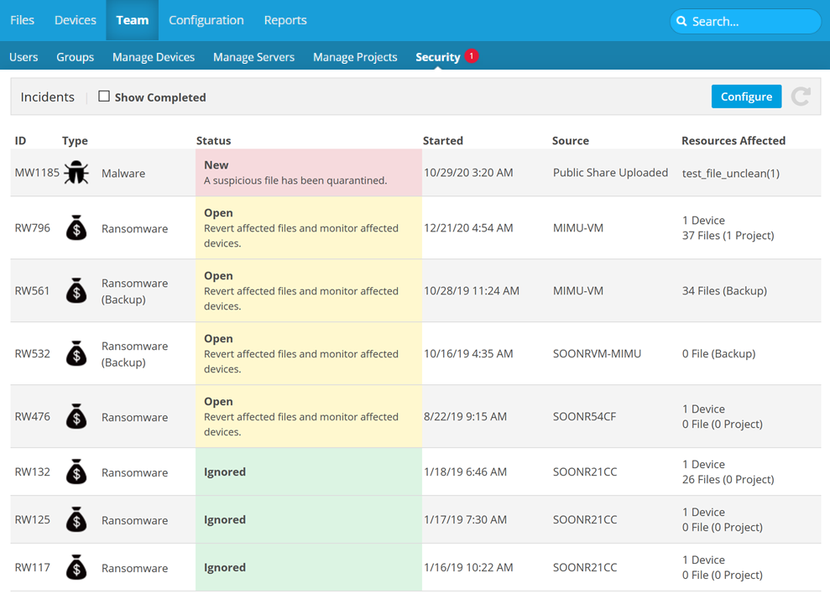Click the malware bug icon for MW1185

76,173
